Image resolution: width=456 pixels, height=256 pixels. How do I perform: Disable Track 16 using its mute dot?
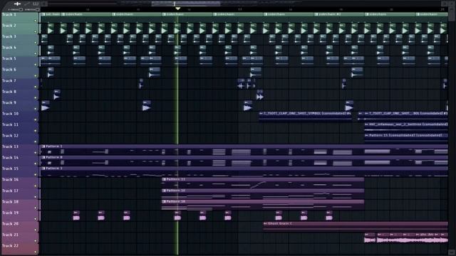36,186
